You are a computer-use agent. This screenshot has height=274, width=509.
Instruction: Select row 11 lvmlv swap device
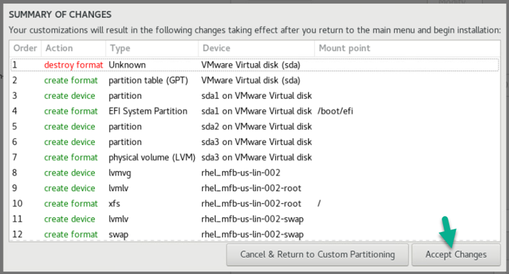255,219
